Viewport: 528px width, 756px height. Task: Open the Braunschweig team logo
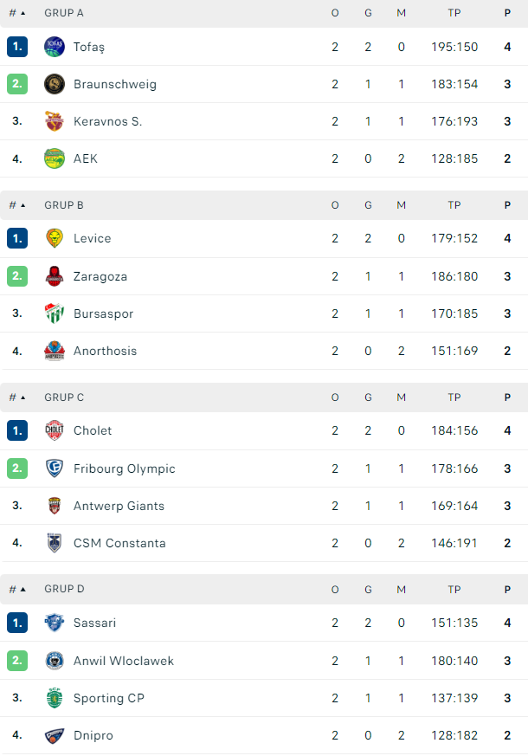(55, 84)
